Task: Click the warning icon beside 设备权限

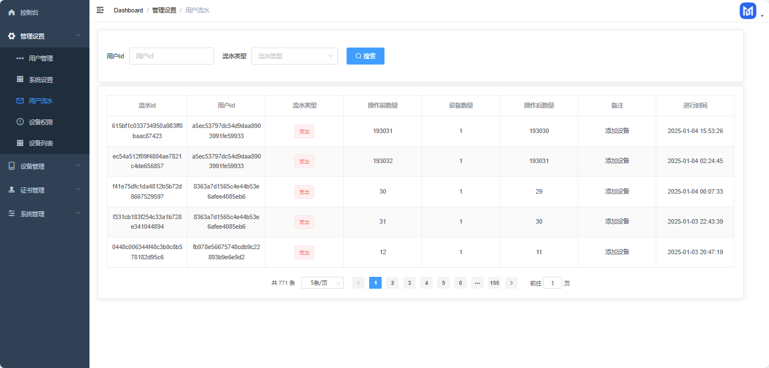Action: click(20, 122)
